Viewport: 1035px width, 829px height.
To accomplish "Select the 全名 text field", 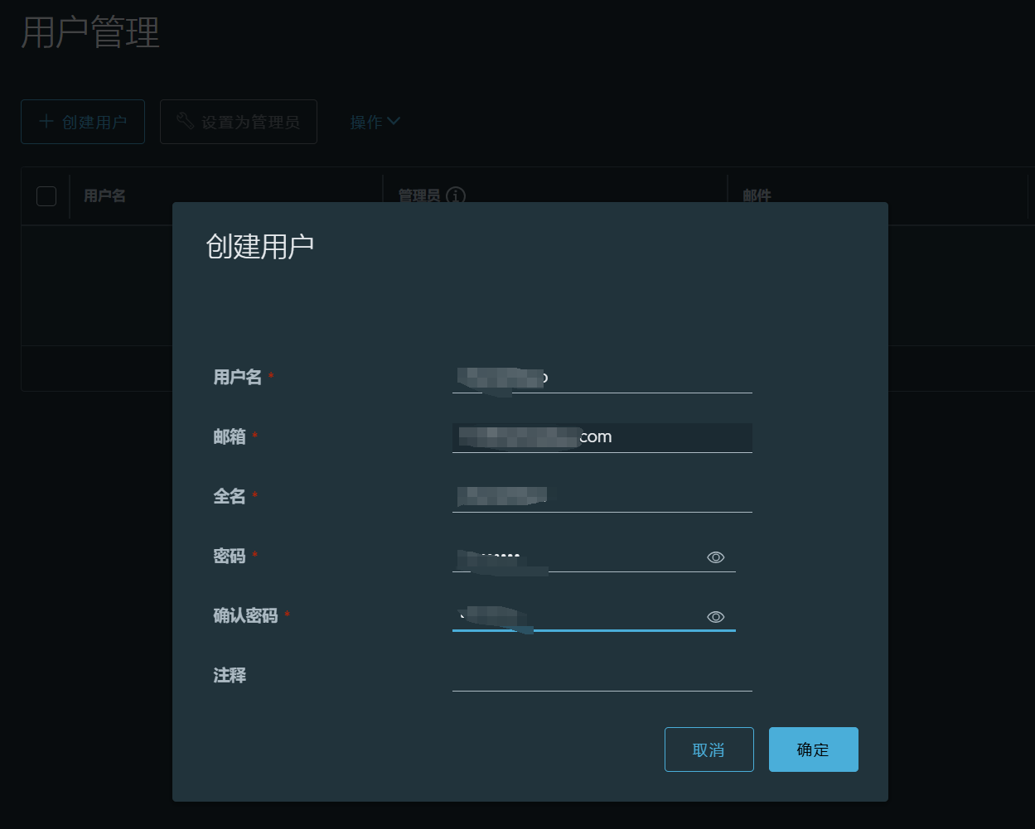I will tap(602, 497).
